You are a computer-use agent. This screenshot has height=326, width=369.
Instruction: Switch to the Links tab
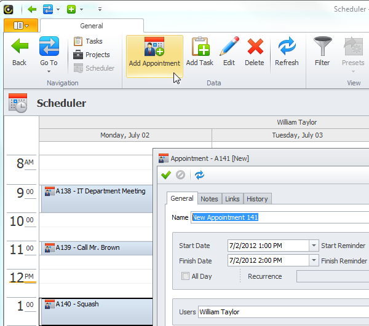232,198
